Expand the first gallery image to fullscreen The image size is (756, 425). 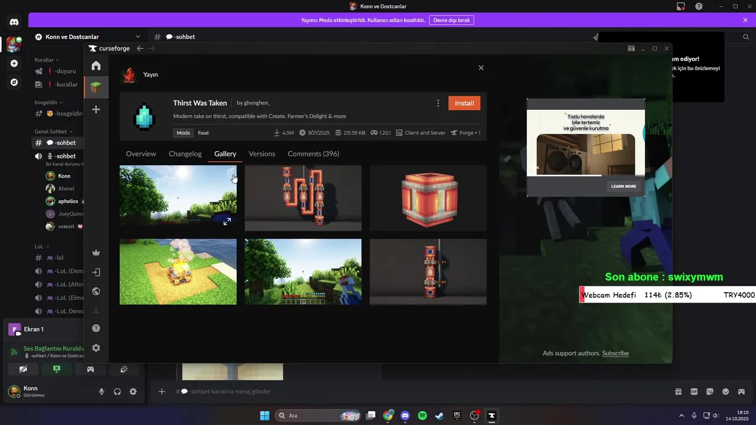[227, 221]
